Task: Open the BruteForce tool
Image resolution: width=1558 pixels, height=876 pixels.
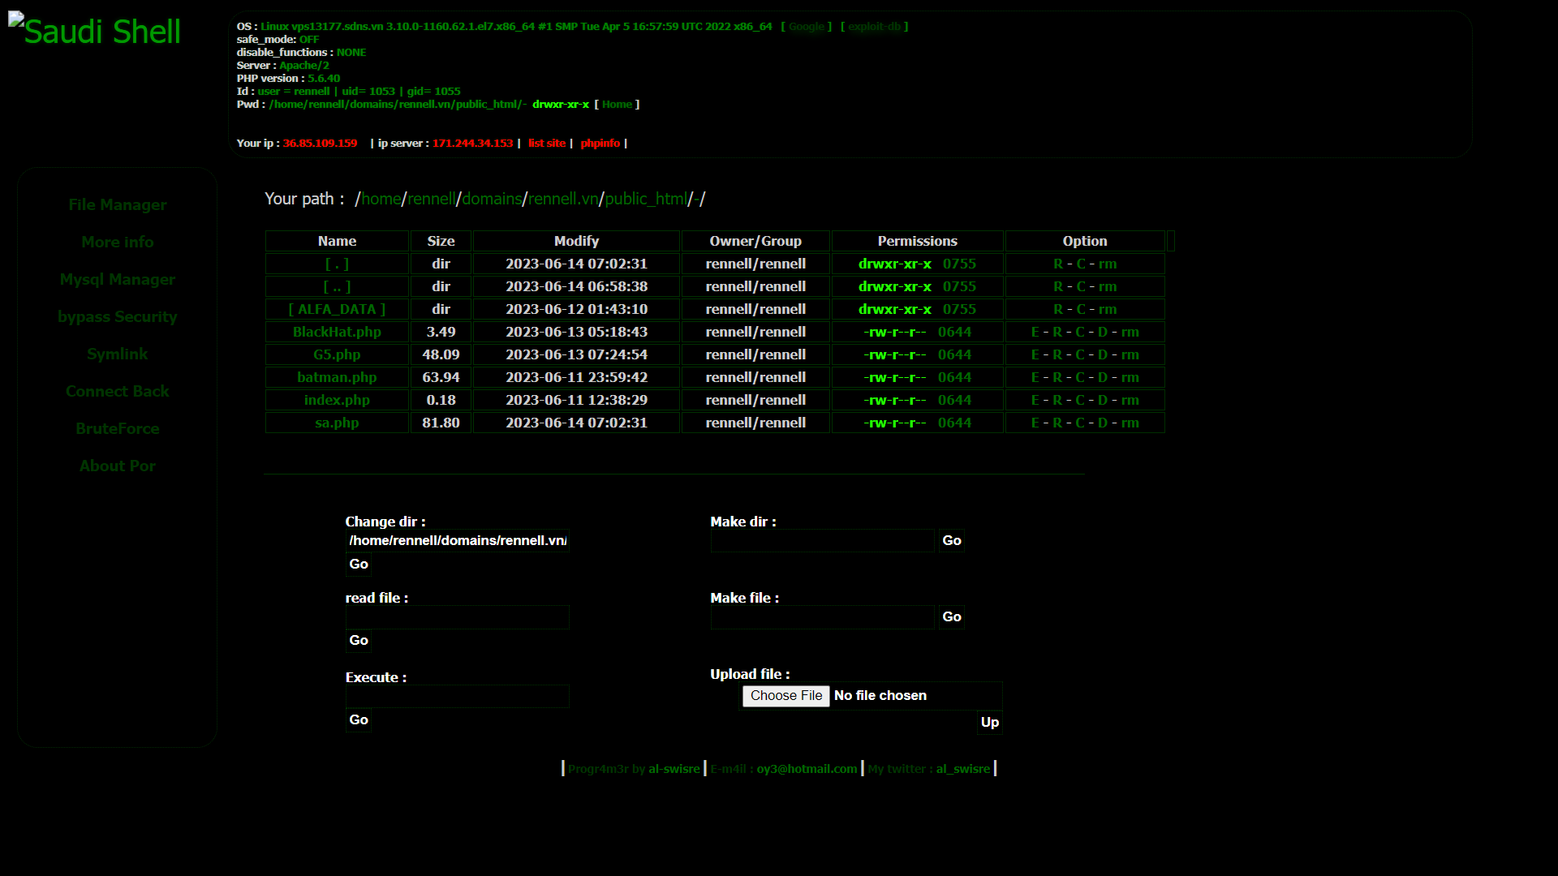Action: click(118, 429)
